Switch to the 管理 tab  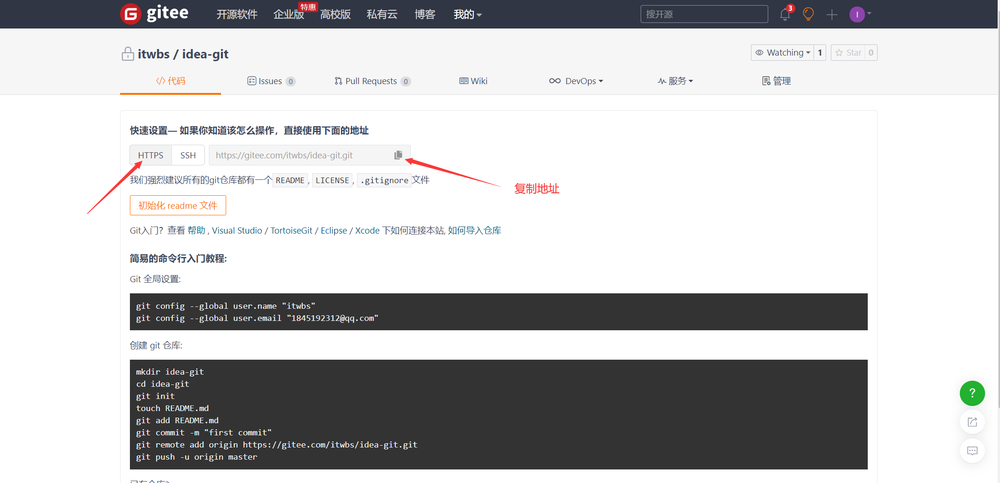pyautogui.click(x=776, y=81)
